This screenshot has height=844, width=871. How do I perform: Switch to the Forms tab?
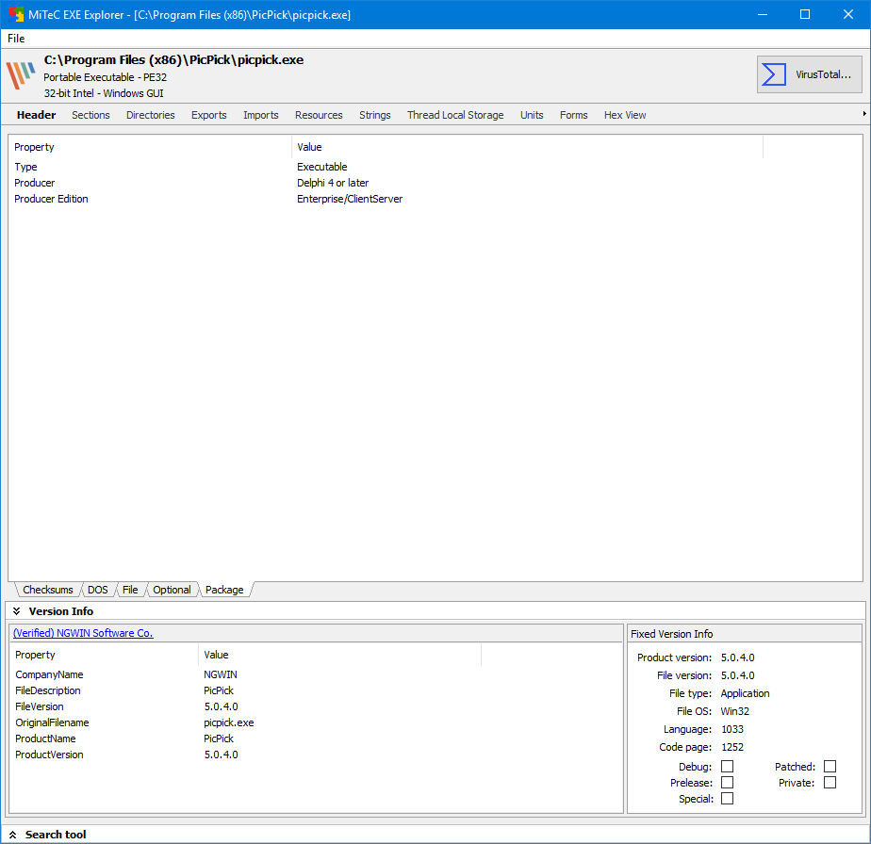pos(574,115)
